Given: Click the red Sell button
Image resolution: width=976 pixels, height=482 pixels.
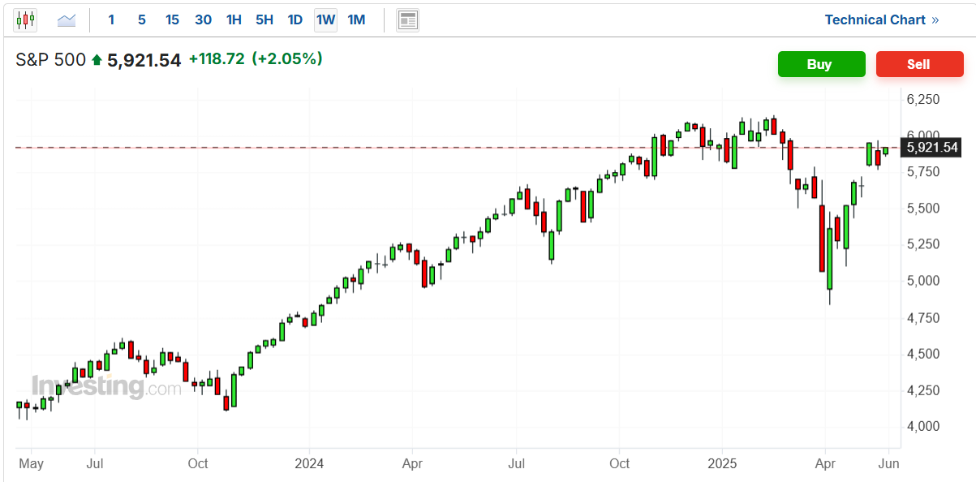Looking at the screenshot, I should [919, 64].
